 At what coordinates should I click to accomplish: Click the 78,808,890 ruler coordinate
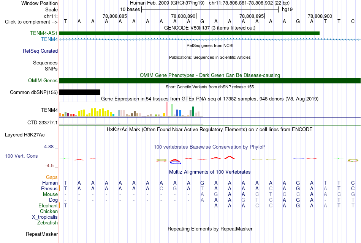pyautogui.click(x=183, y=16)
